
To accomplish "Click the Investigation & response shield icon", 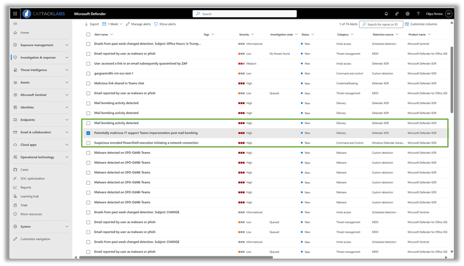I will [15, 57].
